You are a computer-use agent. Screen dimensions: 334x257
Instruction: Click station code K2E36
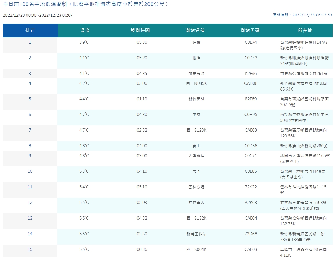point(251,74)
